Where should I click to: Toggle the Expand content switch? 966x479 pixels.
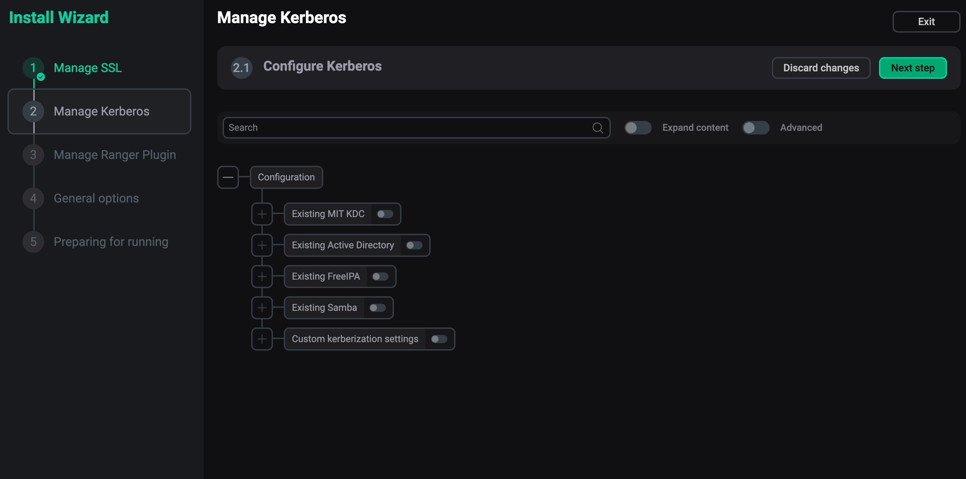point(638,128)
